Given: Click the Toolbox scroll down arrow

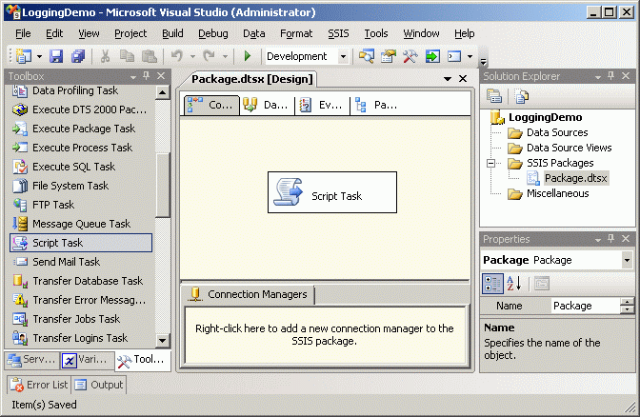Looking at the screenshot, I should (163, 340).
